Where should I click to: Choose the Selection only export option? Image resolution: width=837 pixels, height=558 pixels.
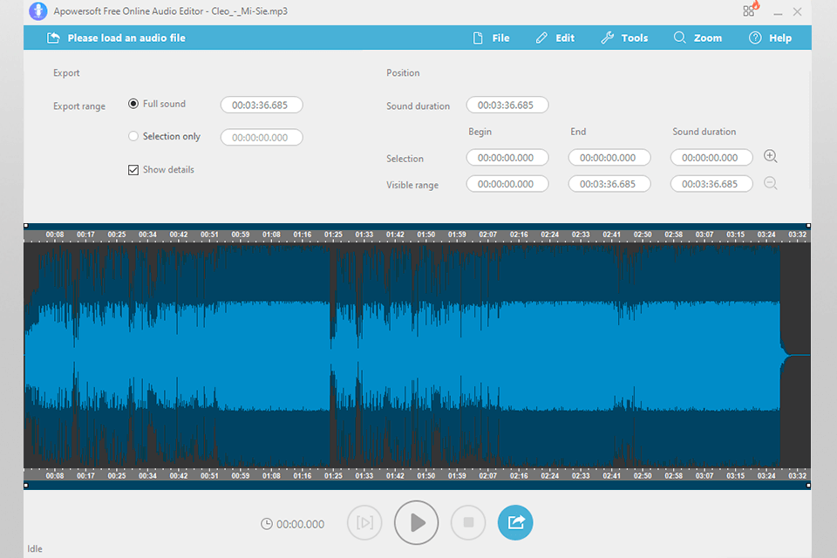coord(133,136)
